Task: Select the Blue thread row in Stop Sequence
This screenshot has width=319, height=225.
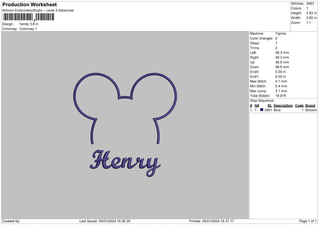Action: 282,110
